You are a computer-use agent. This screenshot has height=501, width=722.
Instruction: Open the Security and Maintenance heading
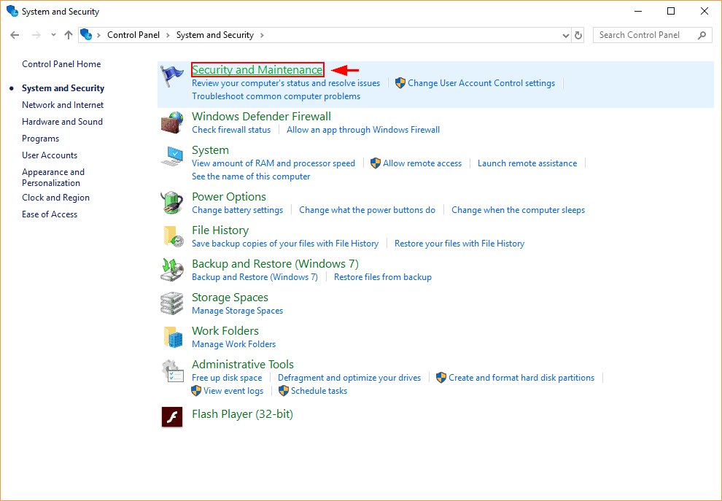click(x=257, y=69)
